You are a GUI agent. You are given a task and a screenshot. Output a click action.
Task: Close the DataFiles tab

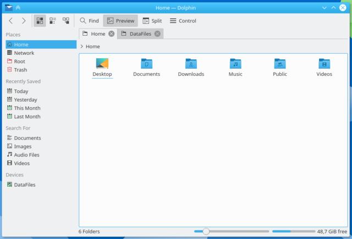coord(158,34)
